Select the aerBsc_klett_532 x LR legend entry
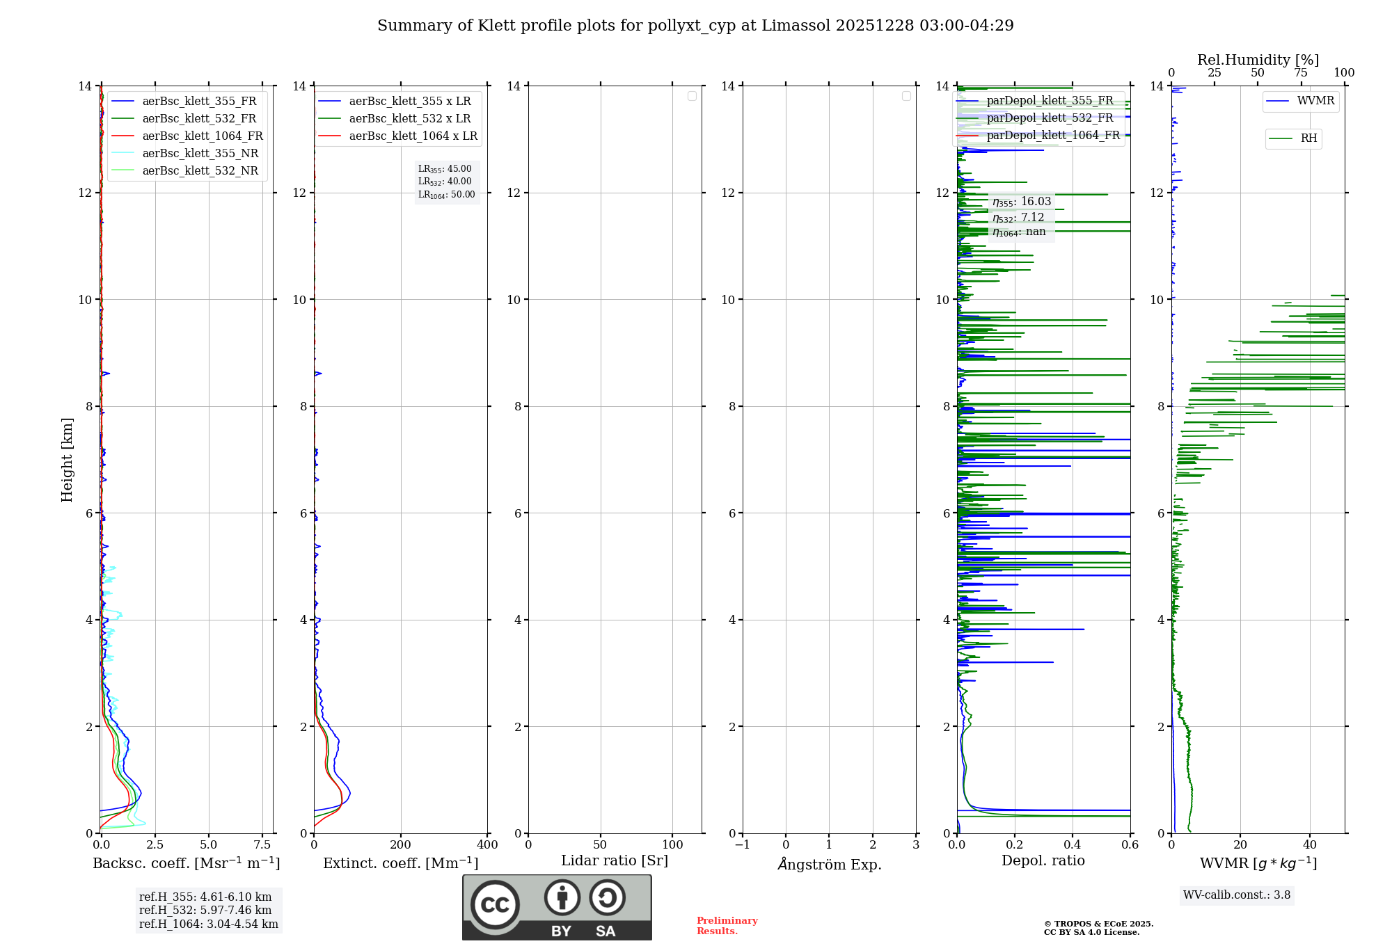The height and width of the screenshot is (946, 1392). 409,119
